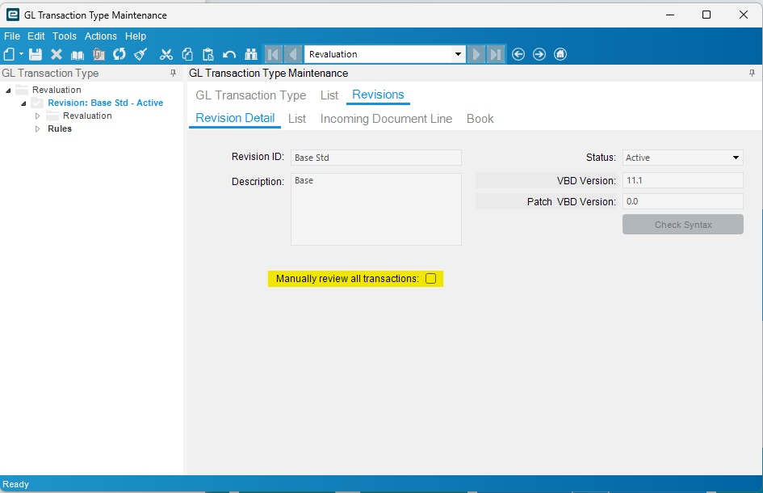Go to the previous record arrow
Screen dimensions: 763x493
293,54
